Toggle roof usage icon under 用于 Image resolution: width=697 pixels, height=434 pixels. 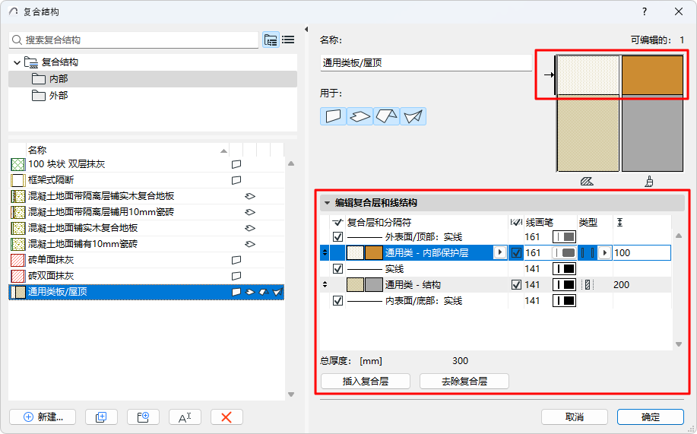tap(386, 116)
